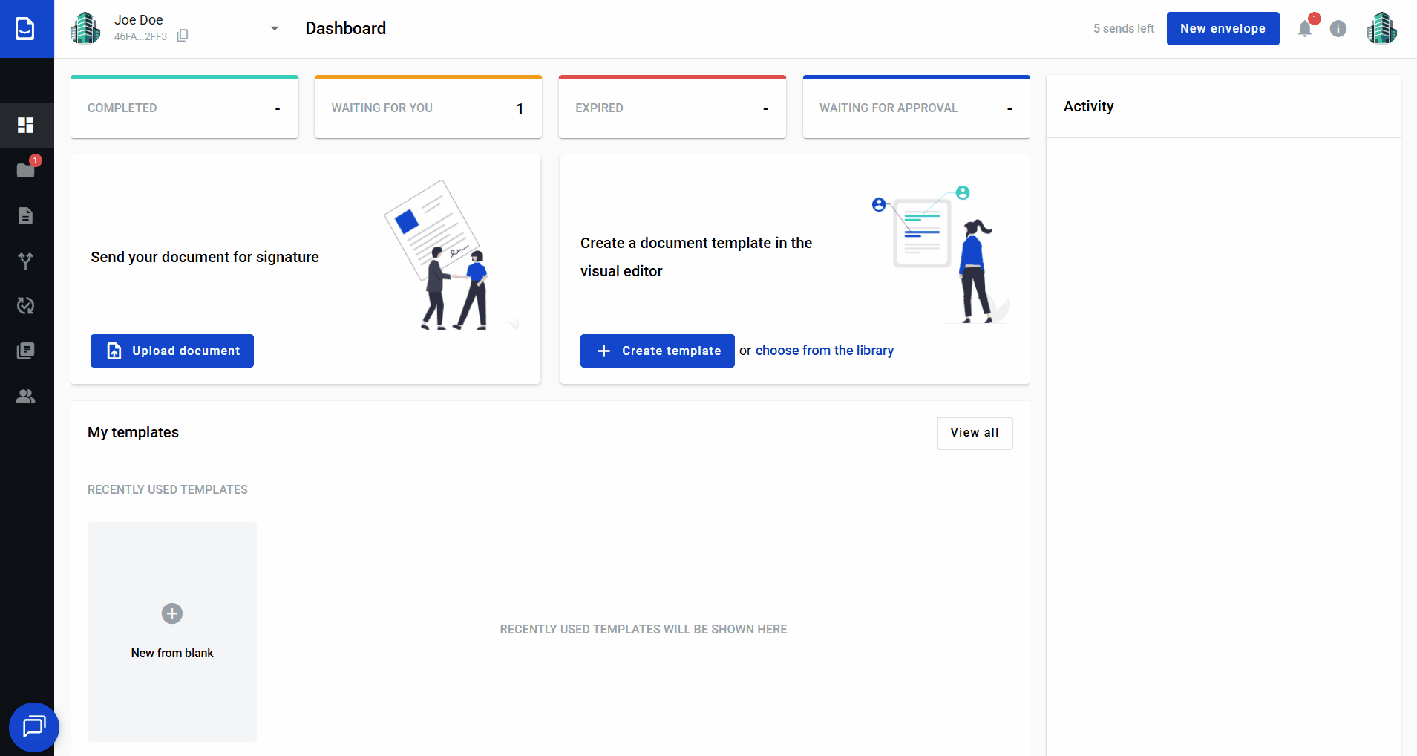Open the live chat bubble
Screen dimensions: 1417x756
click(34, 727)
